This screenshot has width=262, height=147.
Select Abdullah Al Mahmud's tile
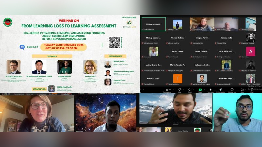point(250,65)
